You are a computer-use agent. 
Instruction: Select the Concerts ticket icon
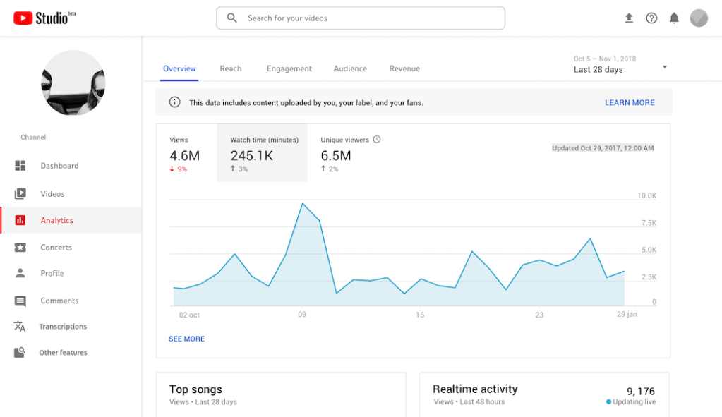click(x=20, y=248)
